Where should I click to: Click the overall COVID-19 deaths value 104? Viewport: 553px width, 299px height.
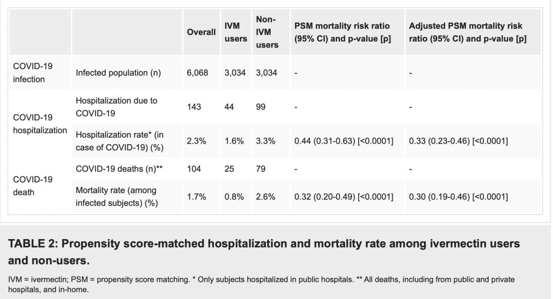(x=194, y=169)
